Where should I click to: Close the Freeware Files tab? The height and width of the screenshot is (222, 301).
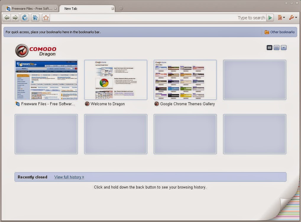55,9
